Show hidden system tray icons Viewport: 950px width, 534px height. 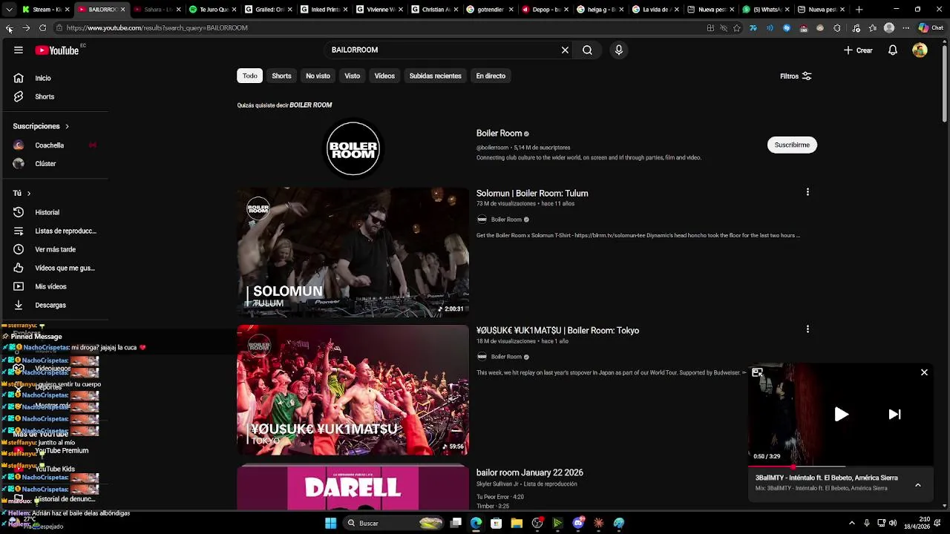click(x=851, y=524)
